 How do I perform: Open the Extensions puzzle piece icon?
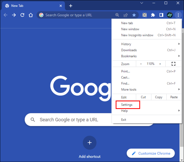pyautogui.click(x=153, y=15)
